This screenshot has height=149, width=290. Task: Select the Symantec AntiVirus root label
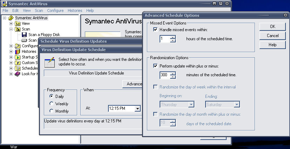tap(31, 18)
